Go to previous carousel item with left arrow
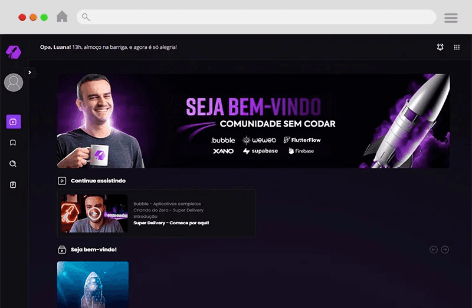472x308 pixels. pos(434,250)
